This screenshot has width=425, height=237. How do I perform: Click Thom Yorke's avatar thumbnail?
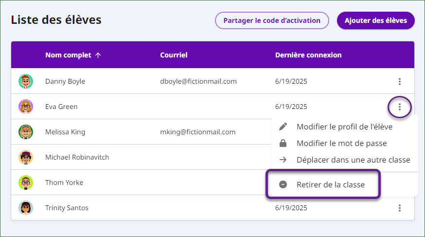26,182
